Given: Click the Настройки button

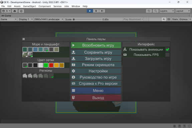Looking at the screenshot, I should pos(96,71).
